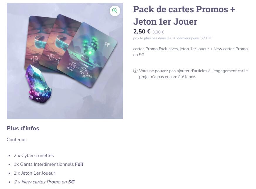Click the 'Plus d'infos' heading

click(x=23, y=128)
